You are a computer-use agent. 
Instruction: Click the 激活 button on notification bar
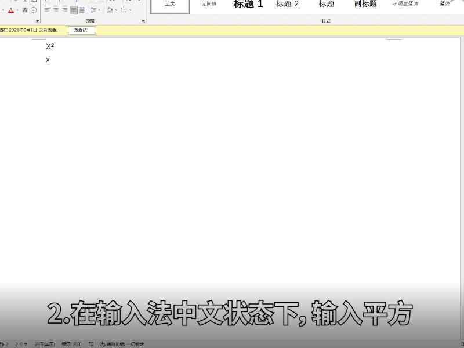click(81, 30)
